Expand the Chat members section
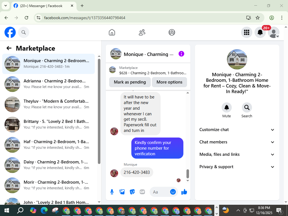This screenshot has width=288, height=216. coord(237,142)
